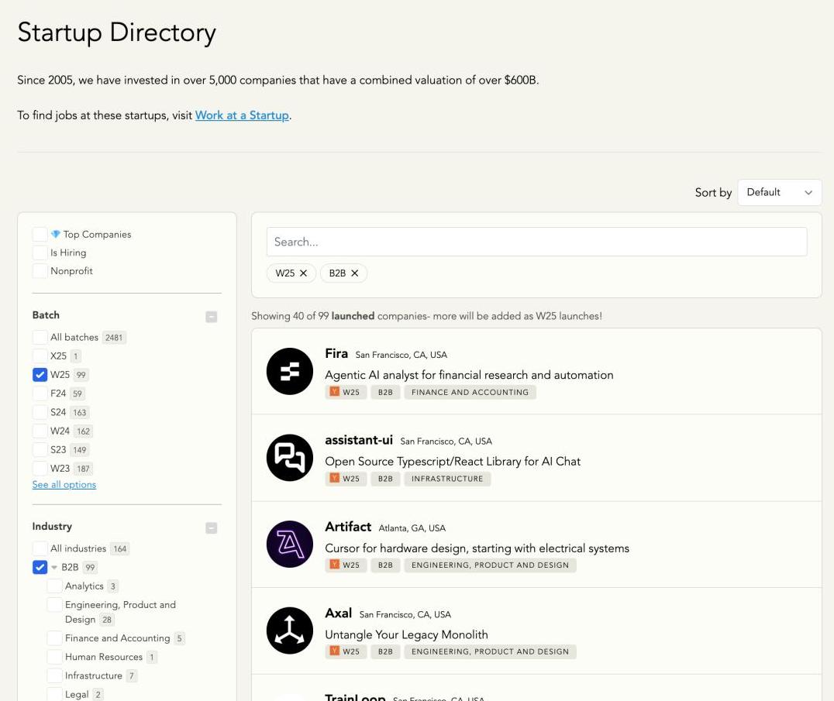Check the F24 batch filter
The width and height of the screenshot is (834, 701).
click(40, 393)
